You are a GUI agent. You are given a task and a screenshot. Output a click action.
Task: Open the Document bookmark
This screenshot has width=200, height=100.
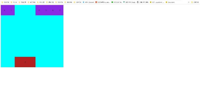tap(170, 2)
